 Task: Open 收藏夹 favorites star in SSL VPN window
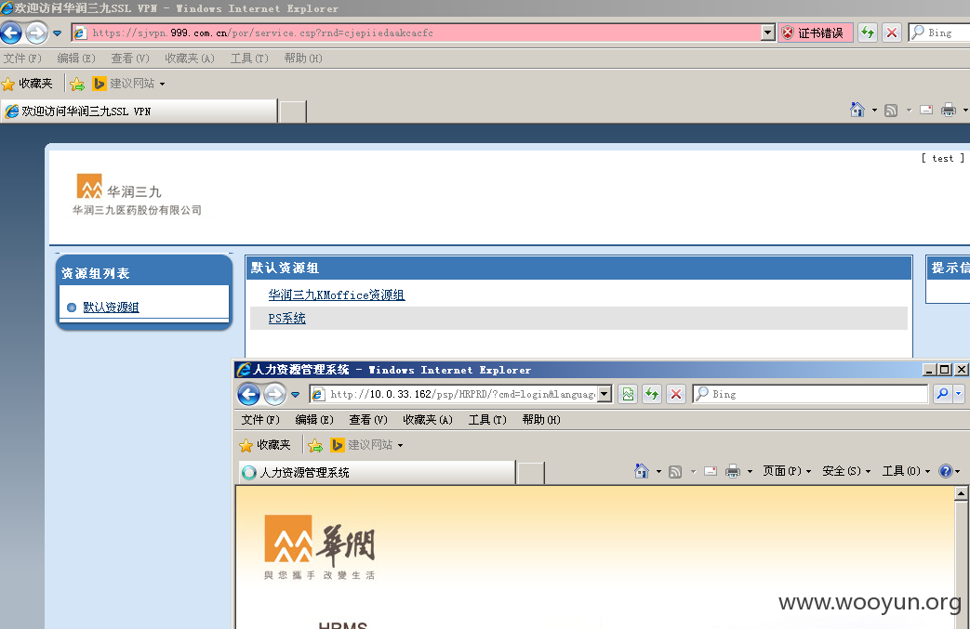27,84
